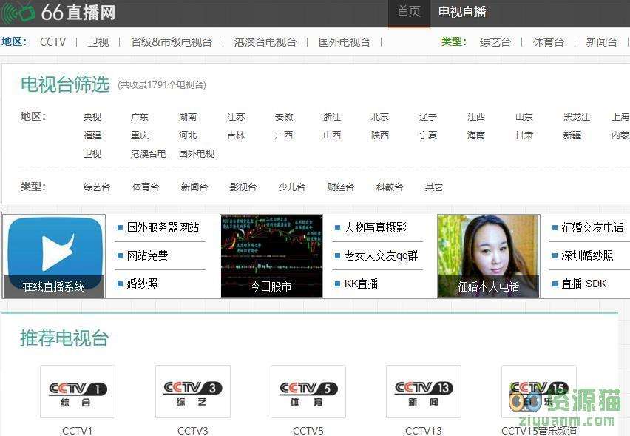Image resolution: width=630 pixels, height=436 pixels.
Task: Open 港澳台电视台 in the top bar
Action: (265, 42)
